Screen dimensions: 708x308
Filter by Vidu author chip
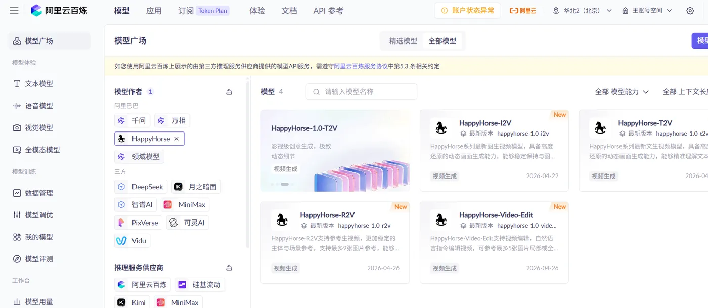(132, 241)
